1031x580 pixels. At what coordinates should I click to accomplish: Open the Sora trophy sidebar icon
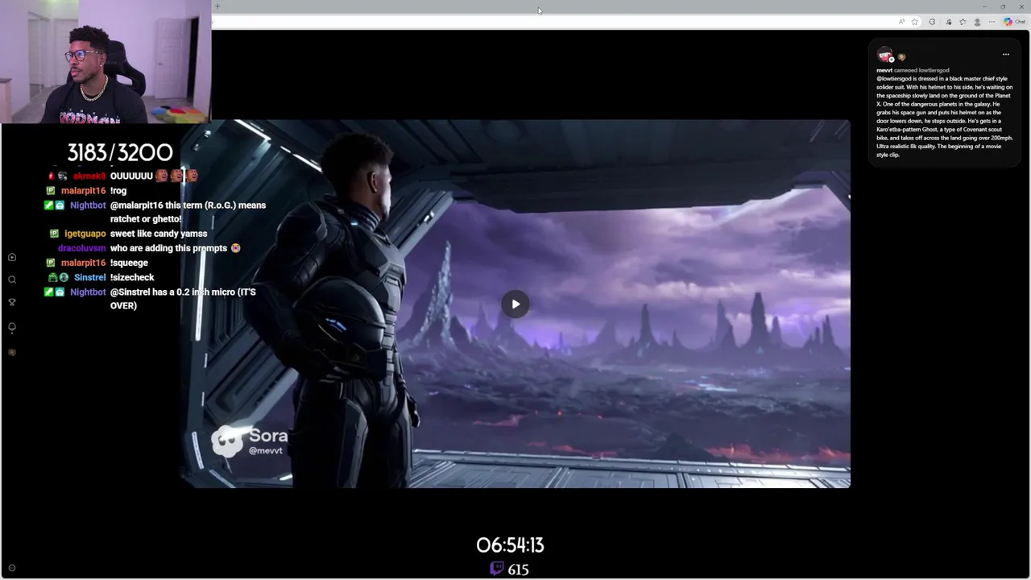(x=12, y=302)
